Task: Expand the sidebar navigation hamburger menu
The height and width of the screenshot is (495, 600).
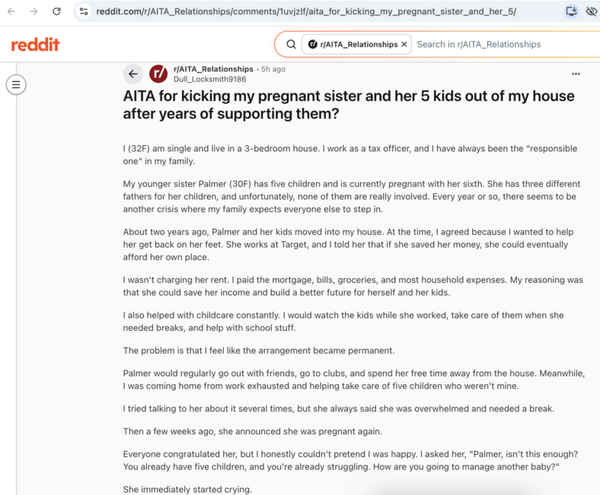Action: point(16,84)
